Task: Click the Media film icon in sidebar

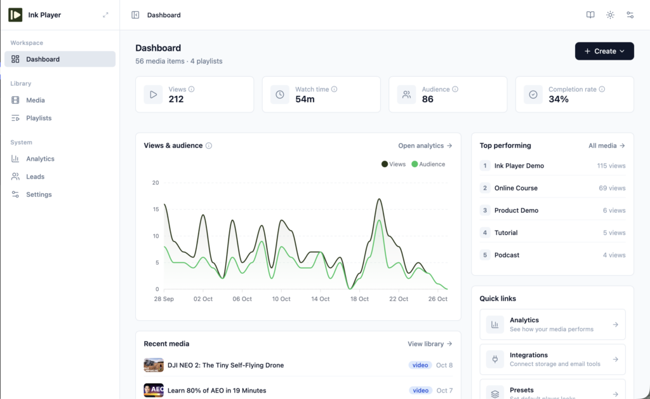Action: [15, 100]
